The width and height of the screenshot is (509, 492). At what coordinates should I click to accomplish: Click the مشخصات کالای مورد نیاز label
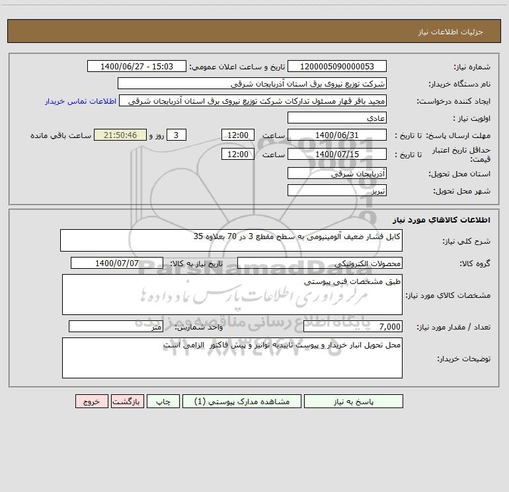click(x=448, y=295)
